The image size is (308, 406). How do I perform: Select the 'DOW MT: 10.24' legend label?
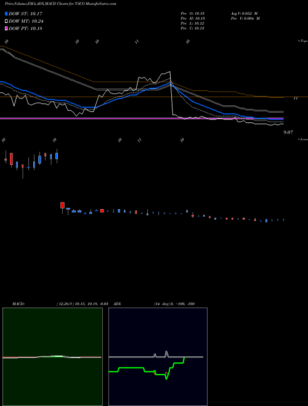point(26,22)
